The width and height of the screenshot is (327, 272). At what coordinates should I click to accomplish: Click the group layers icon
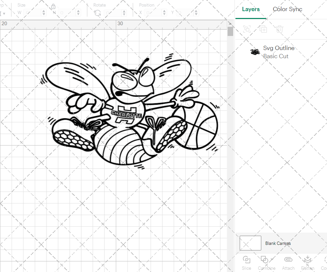pos(247,29)
